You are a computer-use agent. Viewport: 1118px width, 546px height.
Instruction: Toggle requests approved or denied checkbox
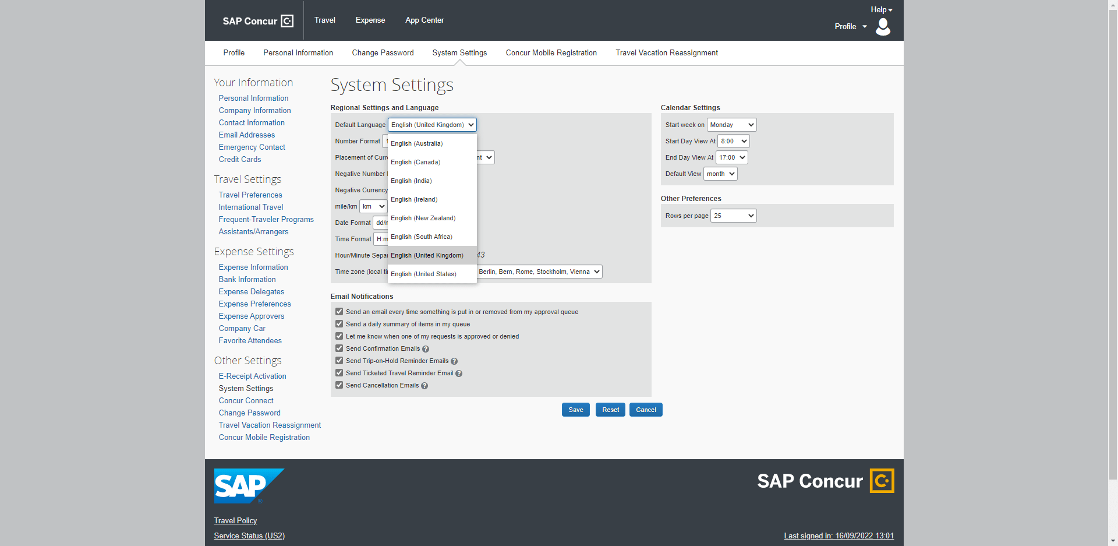(x=339, y=336)
